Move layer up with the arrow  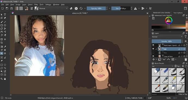click(x=168, y=59)
